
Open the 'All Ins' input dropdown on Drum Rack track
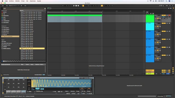(158, 15)
